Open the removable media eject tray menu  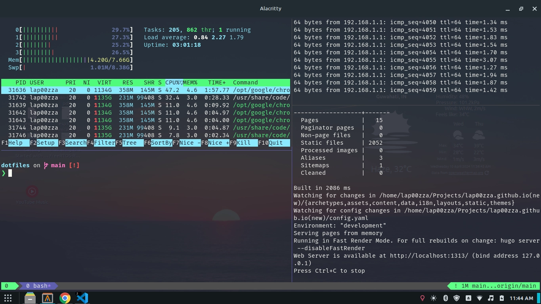[468, 298]
